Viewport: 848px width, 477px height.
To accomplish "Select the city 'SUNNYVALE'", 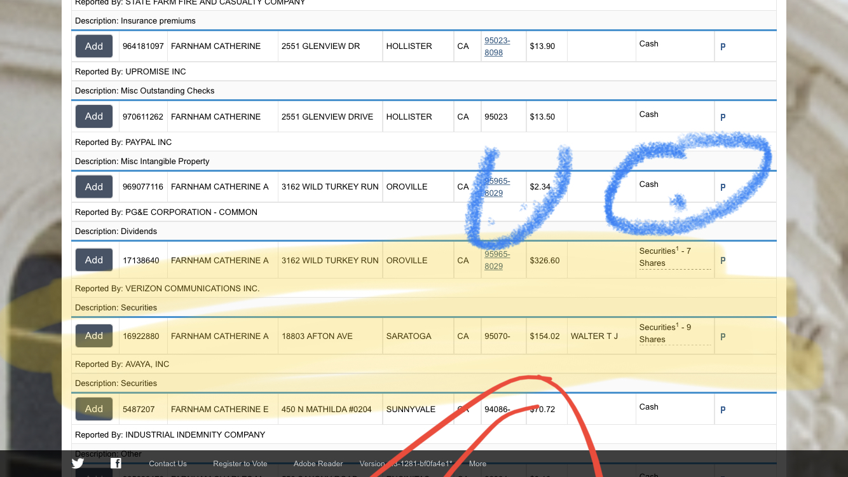I will coord(410,410).
